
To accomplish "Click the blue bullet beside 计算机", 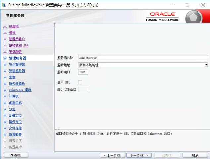I will [x=5, y=96].
